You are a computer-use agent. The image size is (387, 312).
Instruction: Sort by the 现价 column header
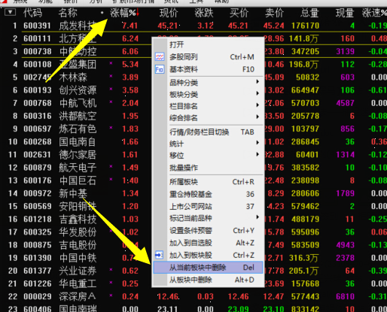click(x=169, y=13)
